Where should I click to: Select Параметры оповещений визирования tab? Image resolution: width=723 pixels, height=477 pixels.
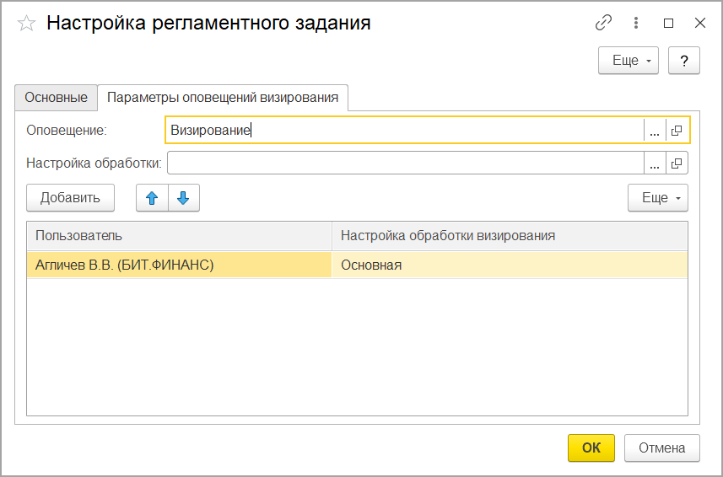pos(224,98)
